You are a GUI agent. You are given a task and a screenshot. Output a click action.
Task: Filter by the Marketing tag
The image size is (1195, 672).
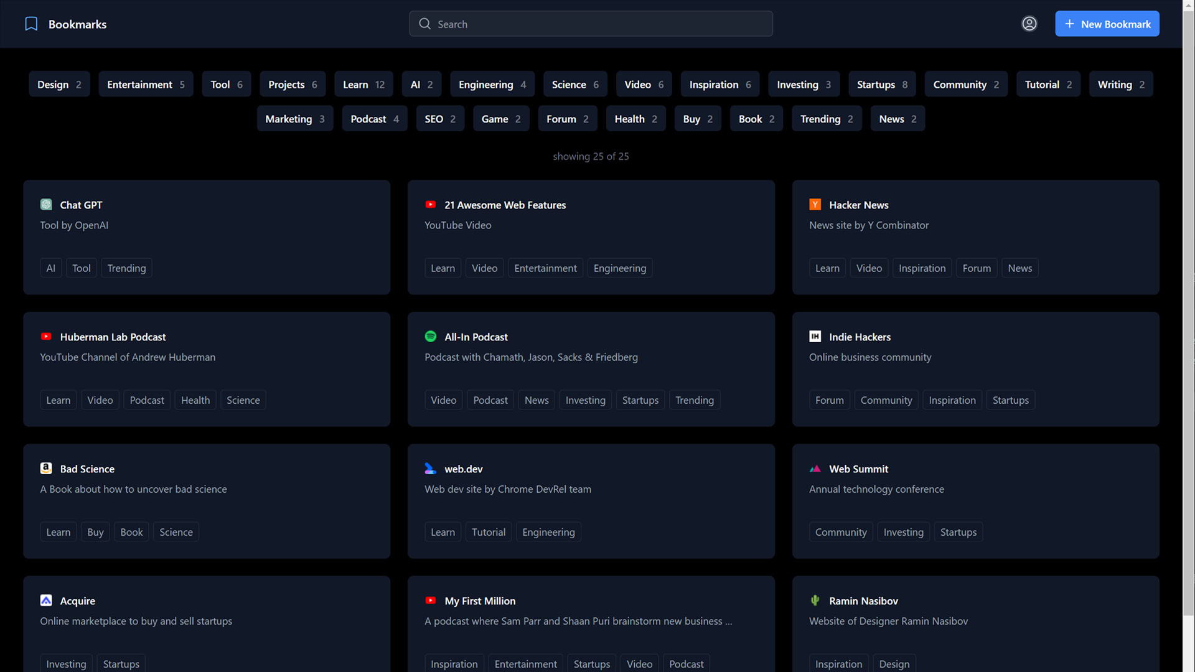[295, 118]
